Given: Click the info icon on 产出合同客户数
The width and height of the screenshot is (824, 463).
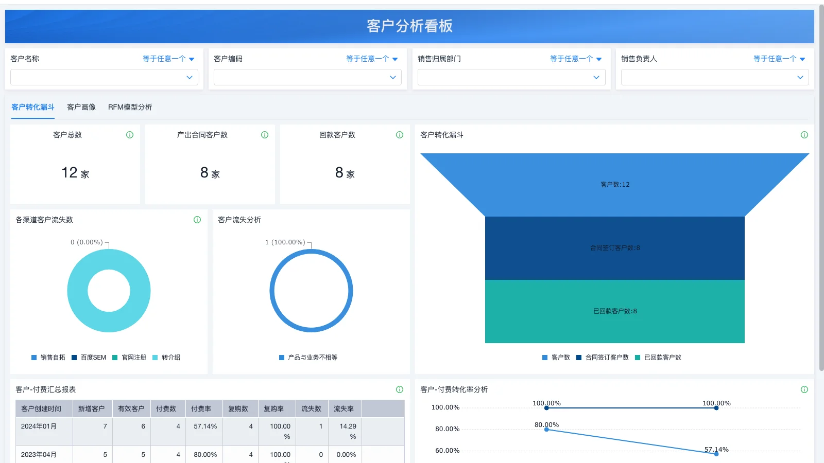Looking at the screenshot, I should [x=264, y=135].
